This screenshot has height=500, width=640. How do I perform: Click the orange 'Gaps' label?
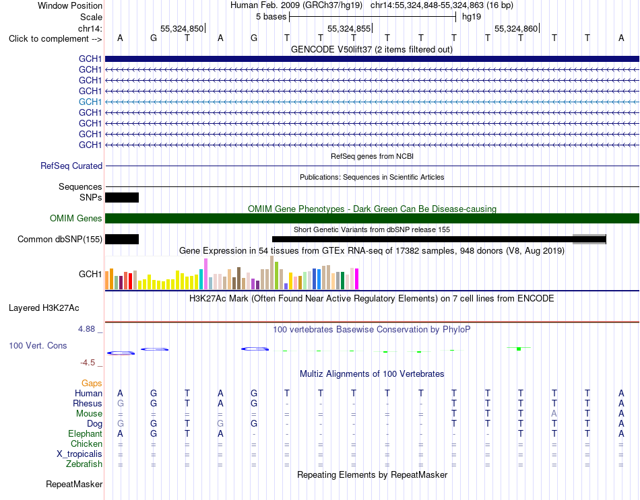coord(92,384)
